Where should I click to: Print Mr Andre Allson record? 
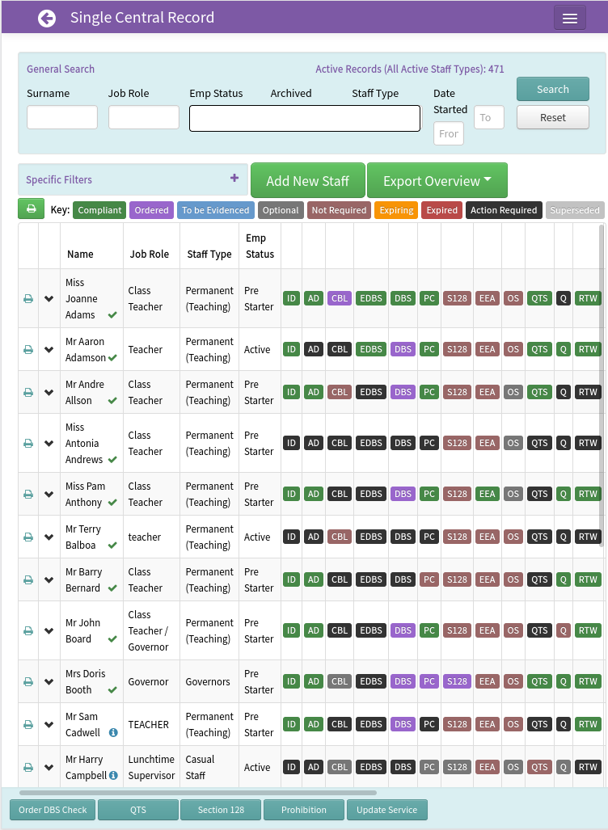(28, 393)
